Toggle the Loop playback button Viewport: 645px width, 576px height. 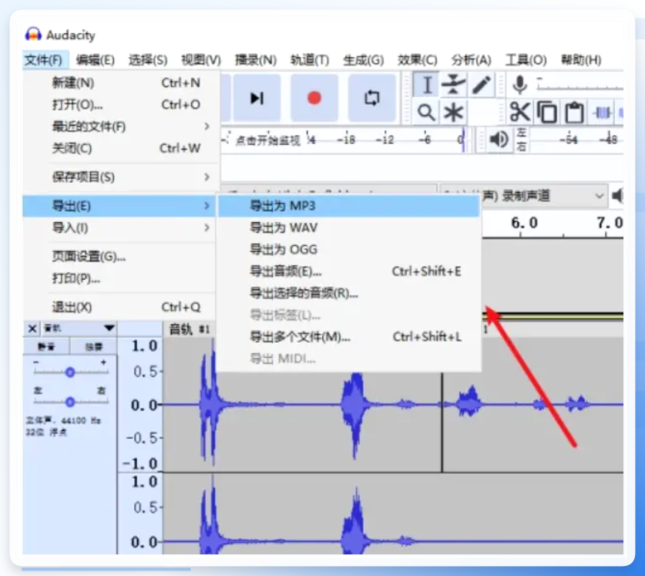pos(372,98)
